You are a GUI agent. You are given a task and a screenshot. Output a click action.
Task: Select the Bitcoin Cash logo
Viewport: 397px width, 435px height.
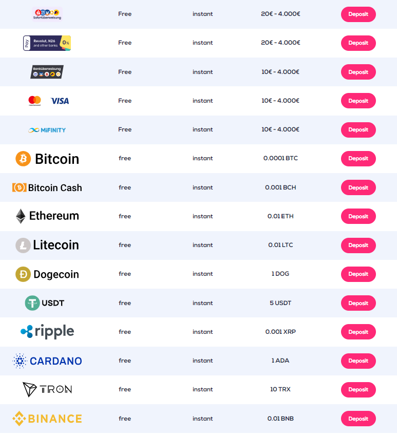[47, 187]
